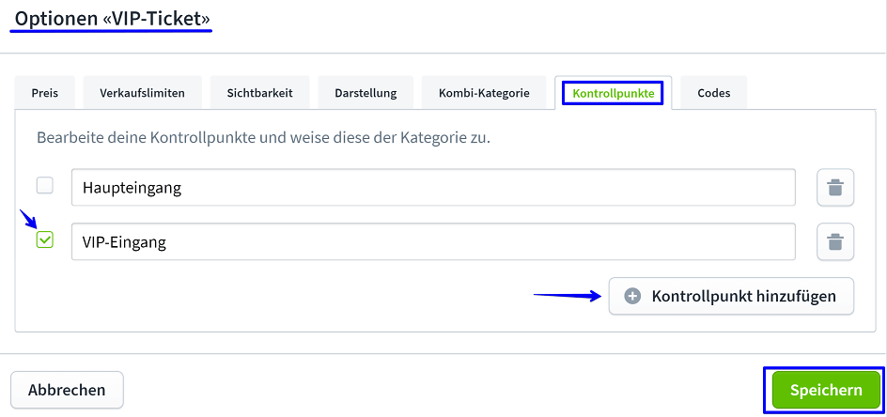
Task: Open the Preis tab
Action: [x=44, y=93]
